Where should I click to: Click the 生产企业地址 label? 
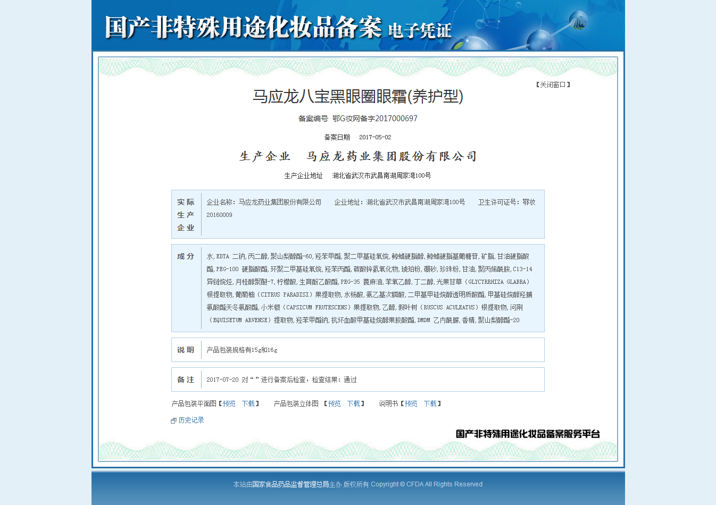click(x=304, y=175)
